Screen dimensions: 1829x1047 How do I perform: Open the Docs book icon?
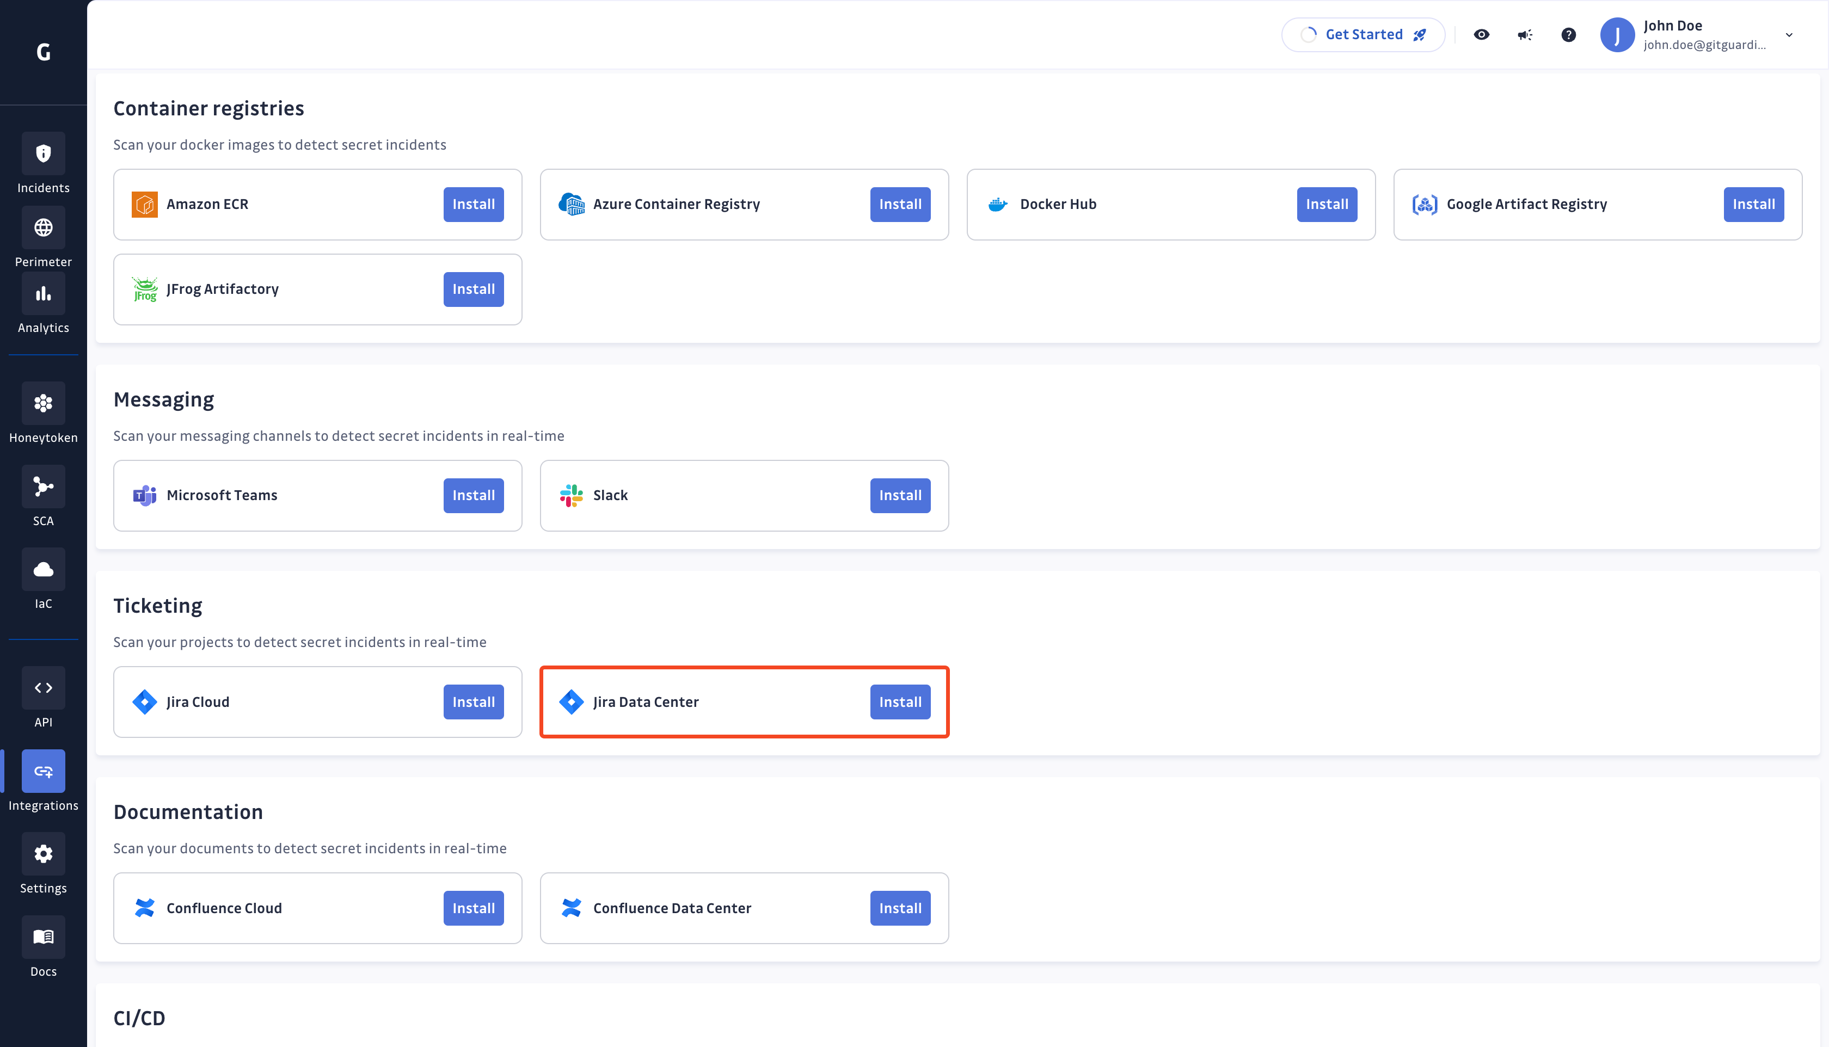[43, 936]
